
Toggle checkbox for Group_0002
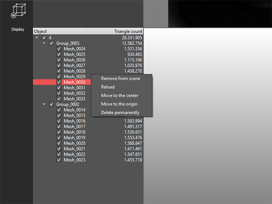52,104
